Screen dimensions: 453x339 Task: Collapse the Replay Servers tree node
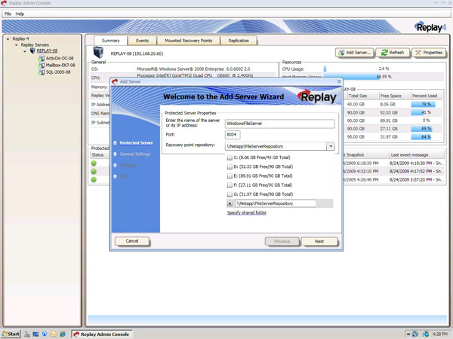coord(17,44)
